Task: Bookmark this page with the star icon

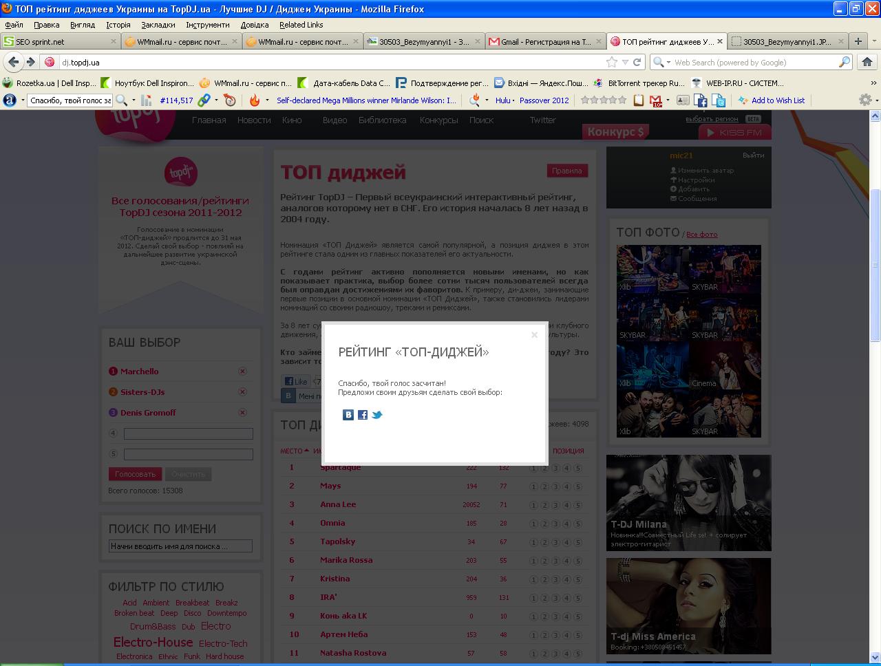Action: pos(612,62)
